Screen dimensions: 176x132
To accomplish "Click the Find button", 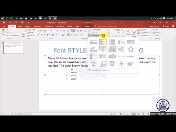I will click(x=155, y=30).
